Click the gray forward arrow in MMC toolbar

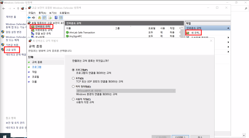(33, 17)
